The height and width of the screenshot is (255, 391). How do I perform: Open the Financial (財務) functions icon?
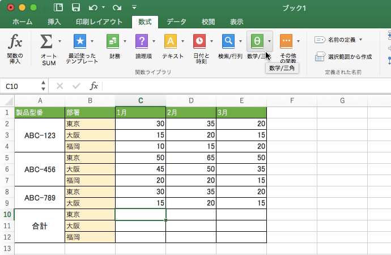[x=113, y=41]
